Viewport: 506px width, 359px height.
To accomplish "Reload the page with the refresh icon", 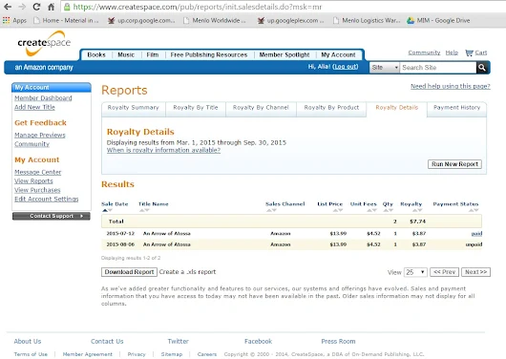I will 36,7.
